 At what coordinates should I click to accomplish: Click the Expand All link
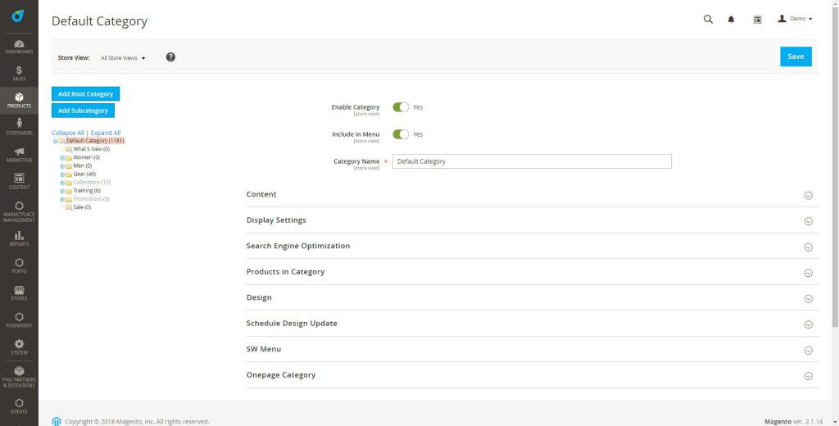[106, 133]
